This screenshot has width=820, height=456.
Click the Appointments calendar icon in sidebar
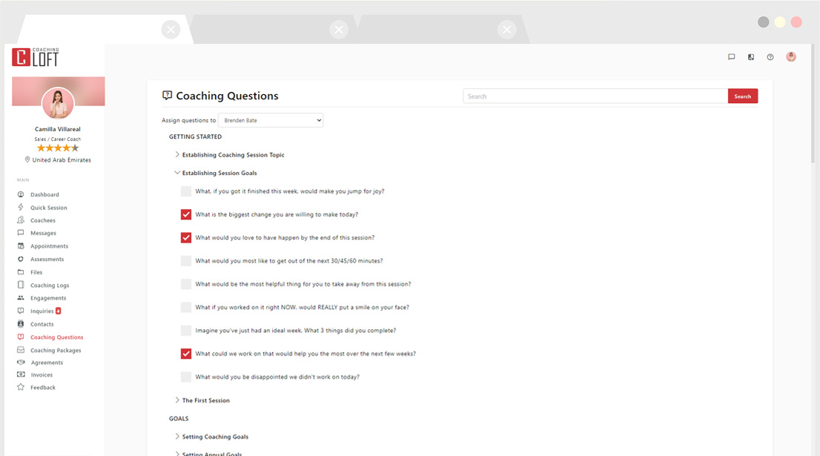[21, 246]
